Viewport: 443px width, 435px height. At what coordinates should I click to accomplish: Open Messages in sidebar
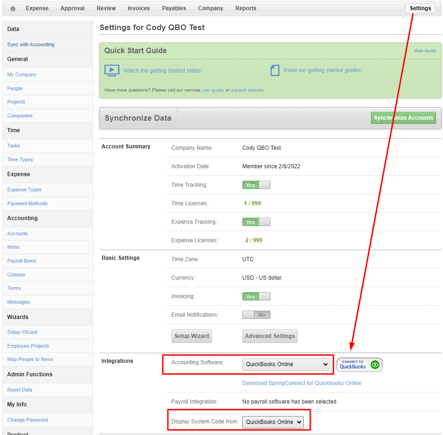pyautogui.click(x=18, y=302)
